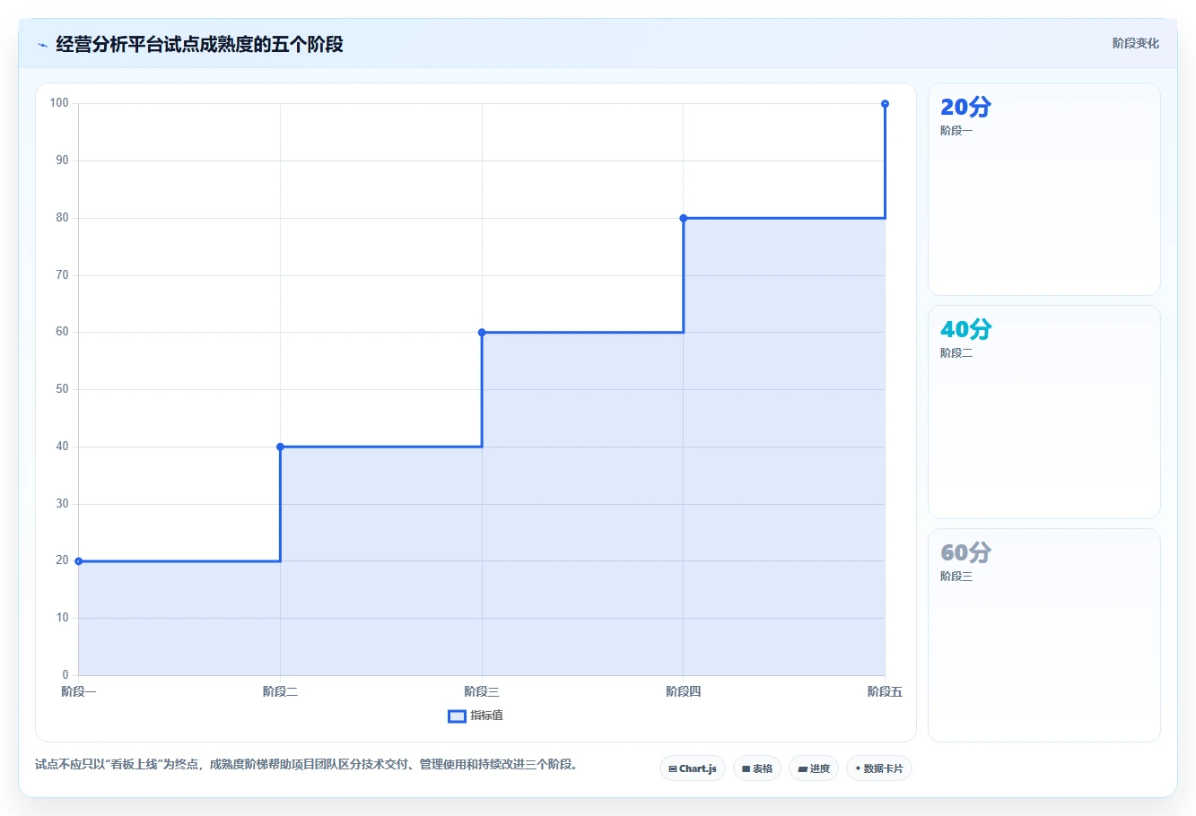Click the y-axis value 50

(x=62, y=389)
